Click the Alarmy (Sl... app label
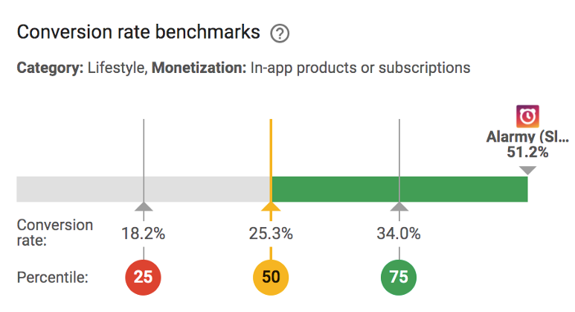This screenshot has width=575, height=312. (527, 137)
